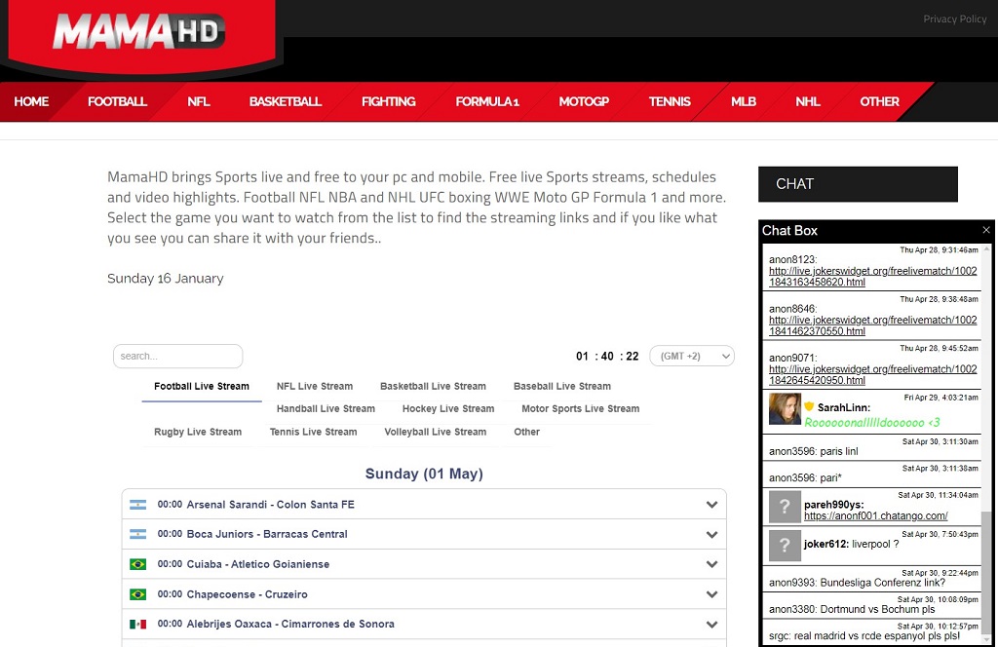Click the Chat Box title
The height and width of the screenshot is (647, 998).
(789, 230)
